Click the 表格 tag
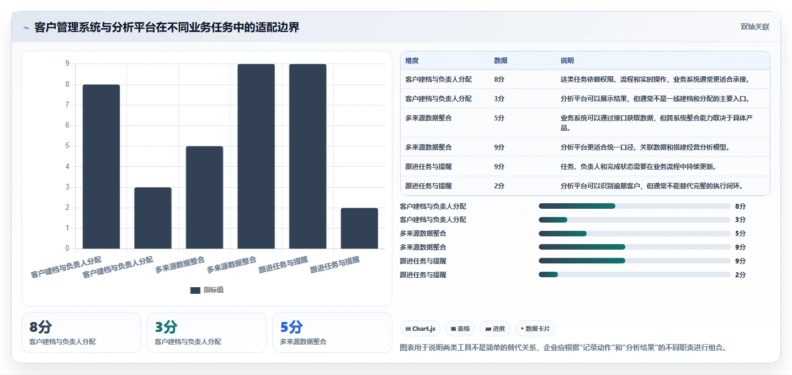 [x=460, y=329]
